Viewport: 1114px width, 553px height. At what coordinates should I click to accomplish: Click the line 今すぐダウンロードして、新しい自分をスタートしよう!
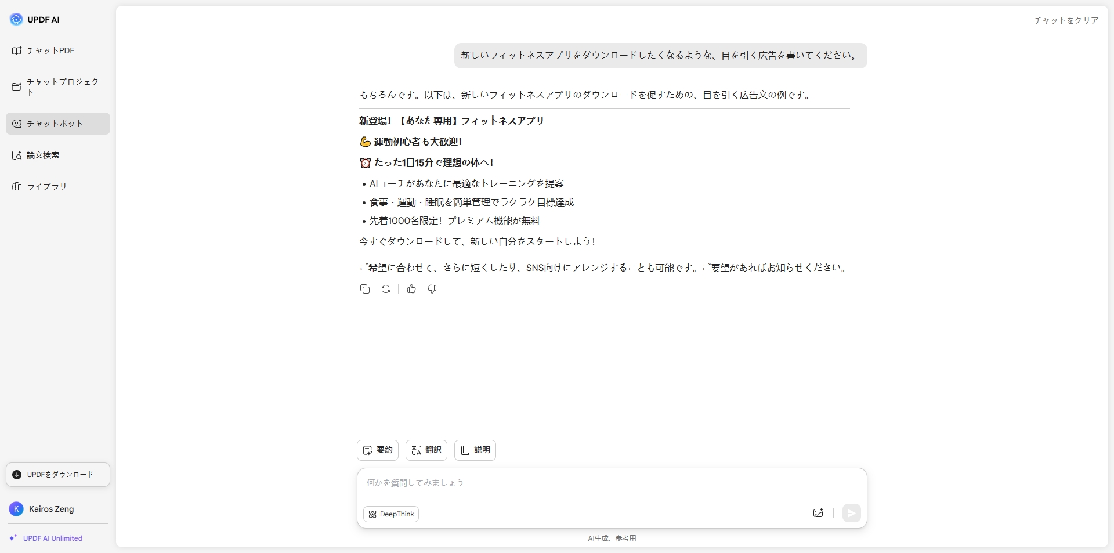click(x=478, y=241)
